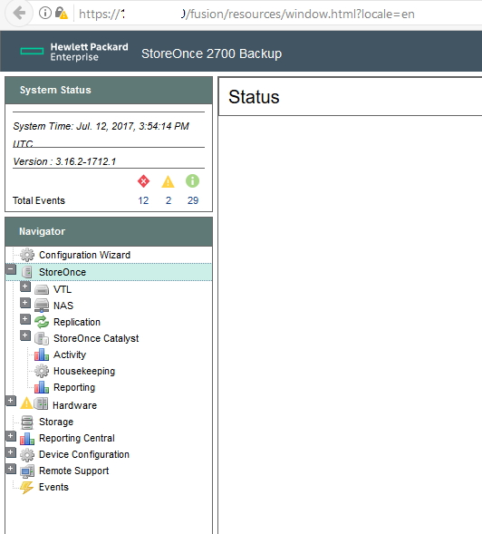Click the Hardware warning triangle icon

click(x=26, y=403)
